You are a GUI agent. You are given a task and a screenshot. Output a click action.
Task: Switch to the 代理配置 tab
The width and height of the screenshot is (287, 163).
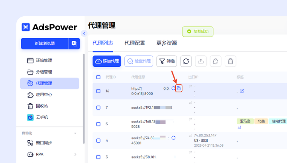tap(135, 43)
